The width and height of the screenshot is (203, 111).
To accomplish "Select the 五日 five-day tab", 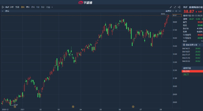I will [x=17, y=7].
